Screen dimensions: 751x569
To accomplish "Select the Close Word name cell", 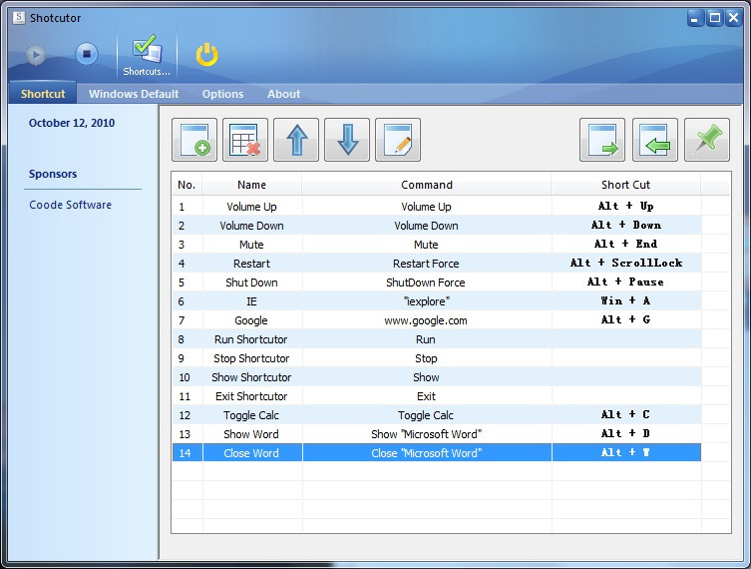I will [x=252, y=453].
